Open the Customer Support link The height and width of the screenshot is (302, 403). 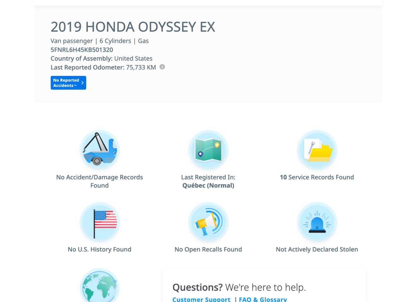(201, 299)
